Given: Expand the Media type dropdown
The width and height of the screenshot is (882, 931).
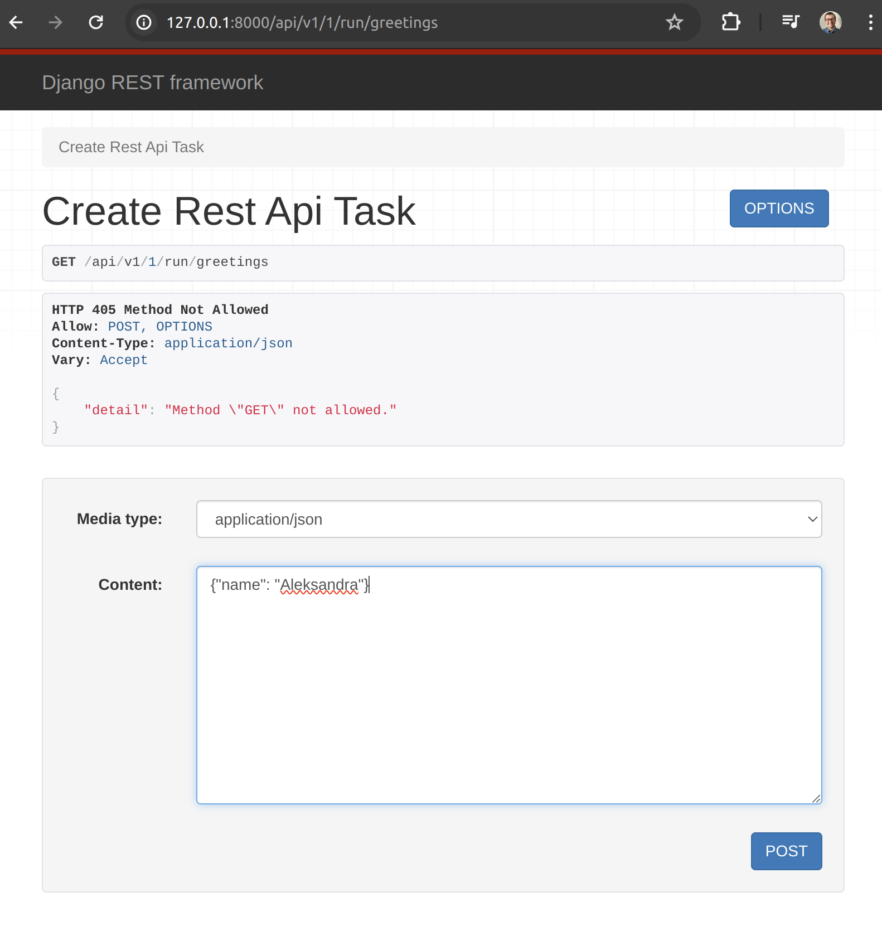Looking at the screenshot, I should click(509, 519).
